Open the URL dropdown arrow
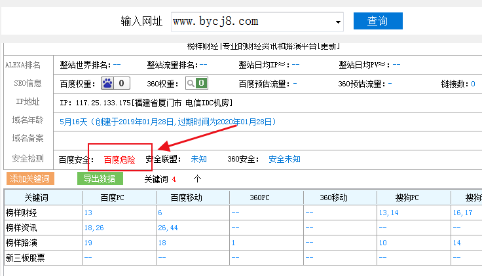The image size is (482, 276). (x=338, y=22)
